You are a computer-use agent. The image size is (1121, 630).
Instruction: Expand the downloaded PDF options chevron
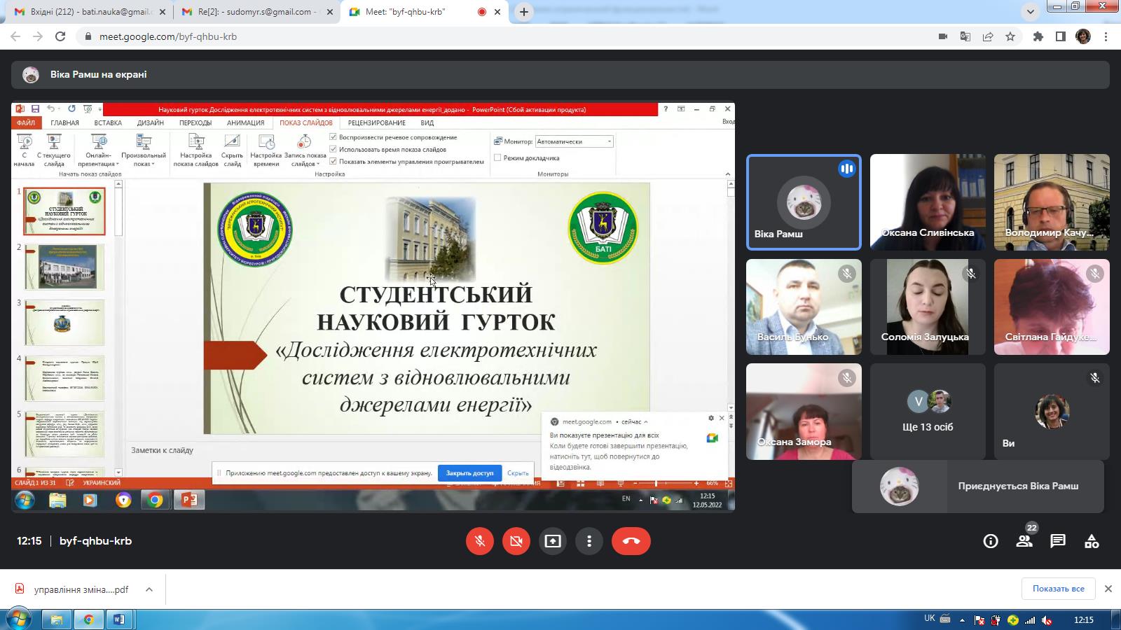point(149,589)
